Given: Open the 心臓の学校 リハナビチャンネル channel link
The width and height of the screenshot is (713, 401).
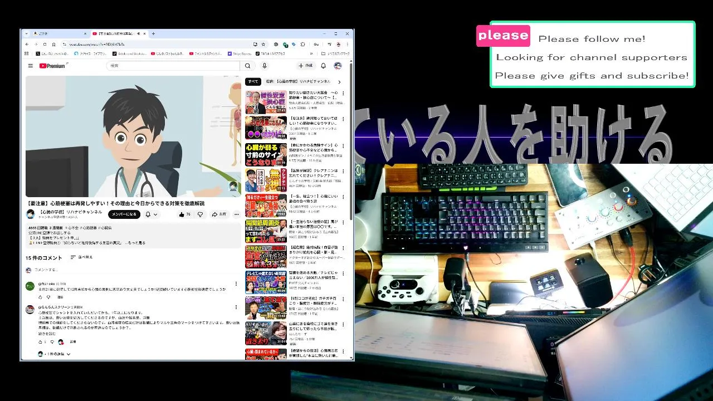Looking at the screenshot, I should [x=71, y=212].
